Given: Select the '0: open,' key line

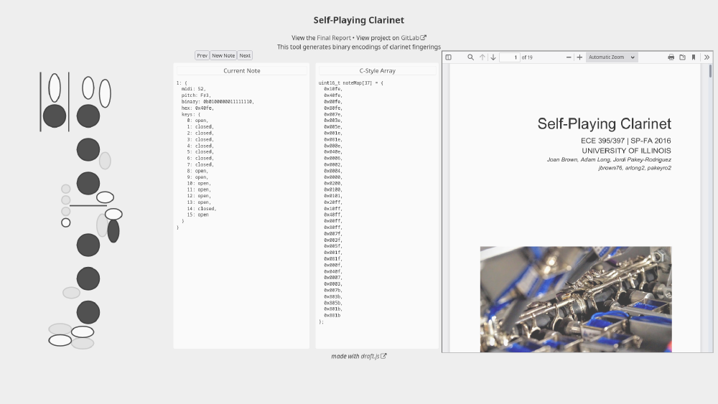Looking at the screenshot, I should pyautogui.click(x=197, y=121).
